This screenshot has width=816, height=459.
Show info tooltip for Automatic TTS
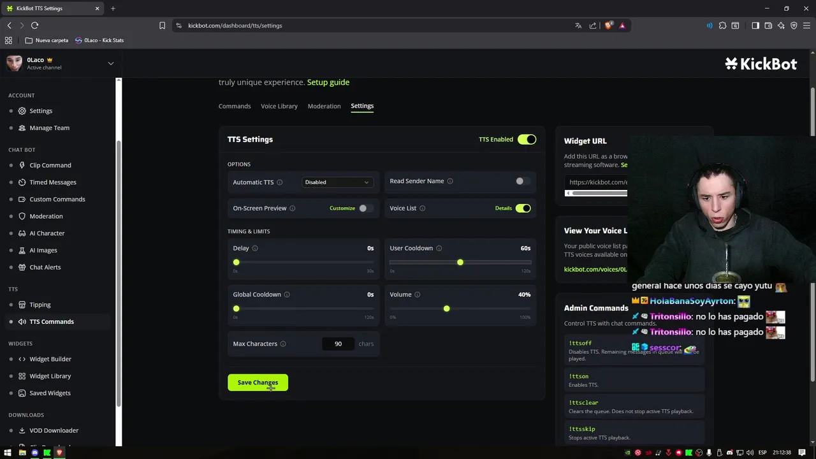[x=279, y=182]
